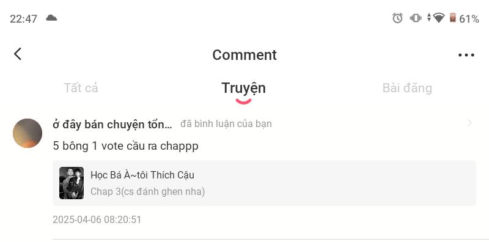Viewport: 489px width, 242px height.
Task: Switch to the Bài đăng tab
Action: [x=407, y=88]
